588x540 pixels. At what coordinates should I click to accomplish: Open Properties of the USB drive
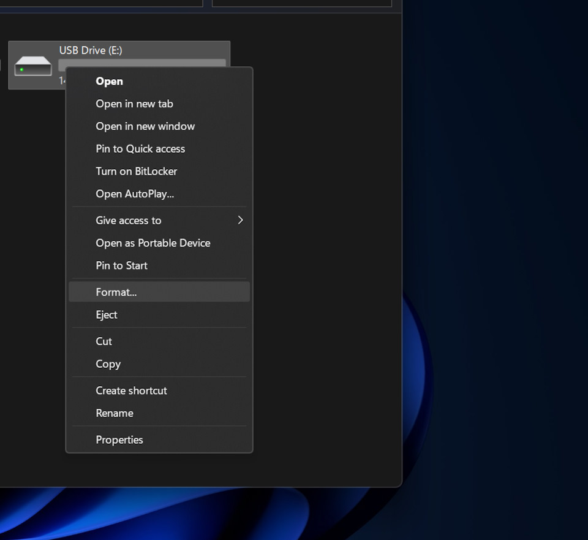click(x=159, y=439)
